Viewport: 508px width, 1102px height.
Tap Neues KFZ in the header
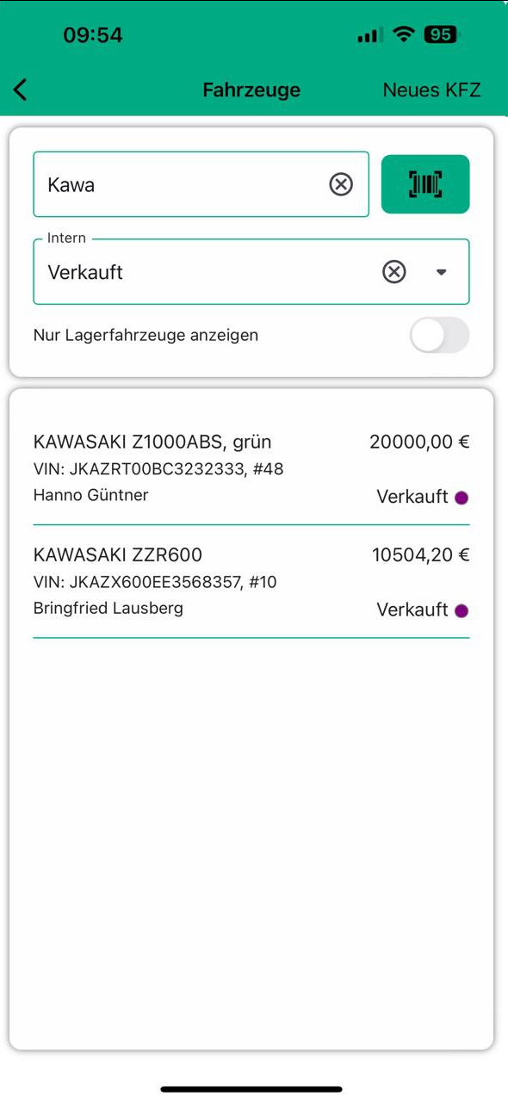pyautogui.click(x=431, y=90)
